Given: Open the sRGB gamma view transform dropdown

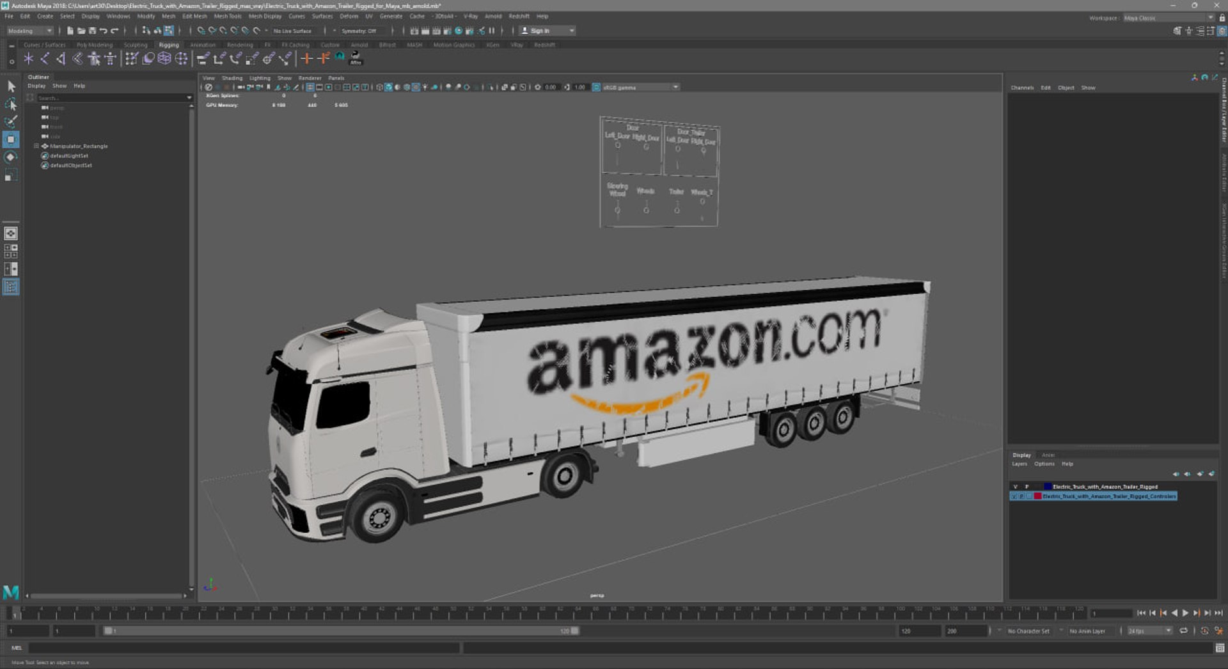Looking at the screenshot, I should pyautogui.click(x=640, y=87).
